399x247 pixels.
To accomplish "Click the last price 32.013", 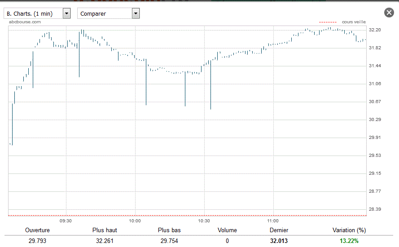I will pos(279,241).
